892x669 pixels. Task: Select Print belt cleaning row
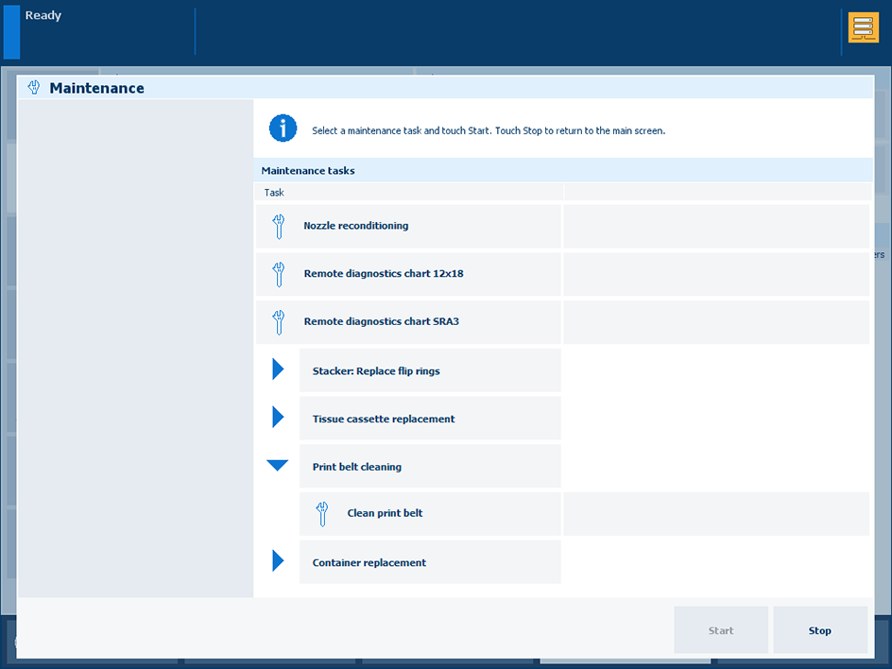[430, 466]
